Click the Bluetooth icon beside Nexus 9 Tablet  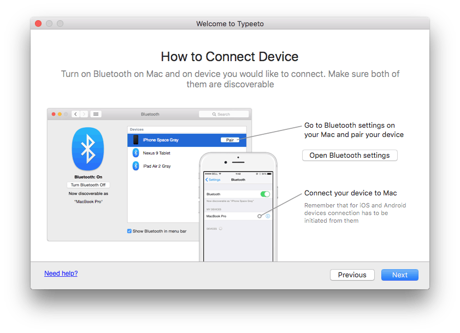[x=135, y=153]
